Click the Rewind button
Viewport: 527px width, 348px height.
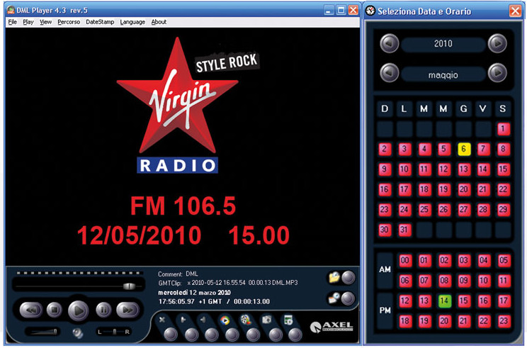point(30,309)
